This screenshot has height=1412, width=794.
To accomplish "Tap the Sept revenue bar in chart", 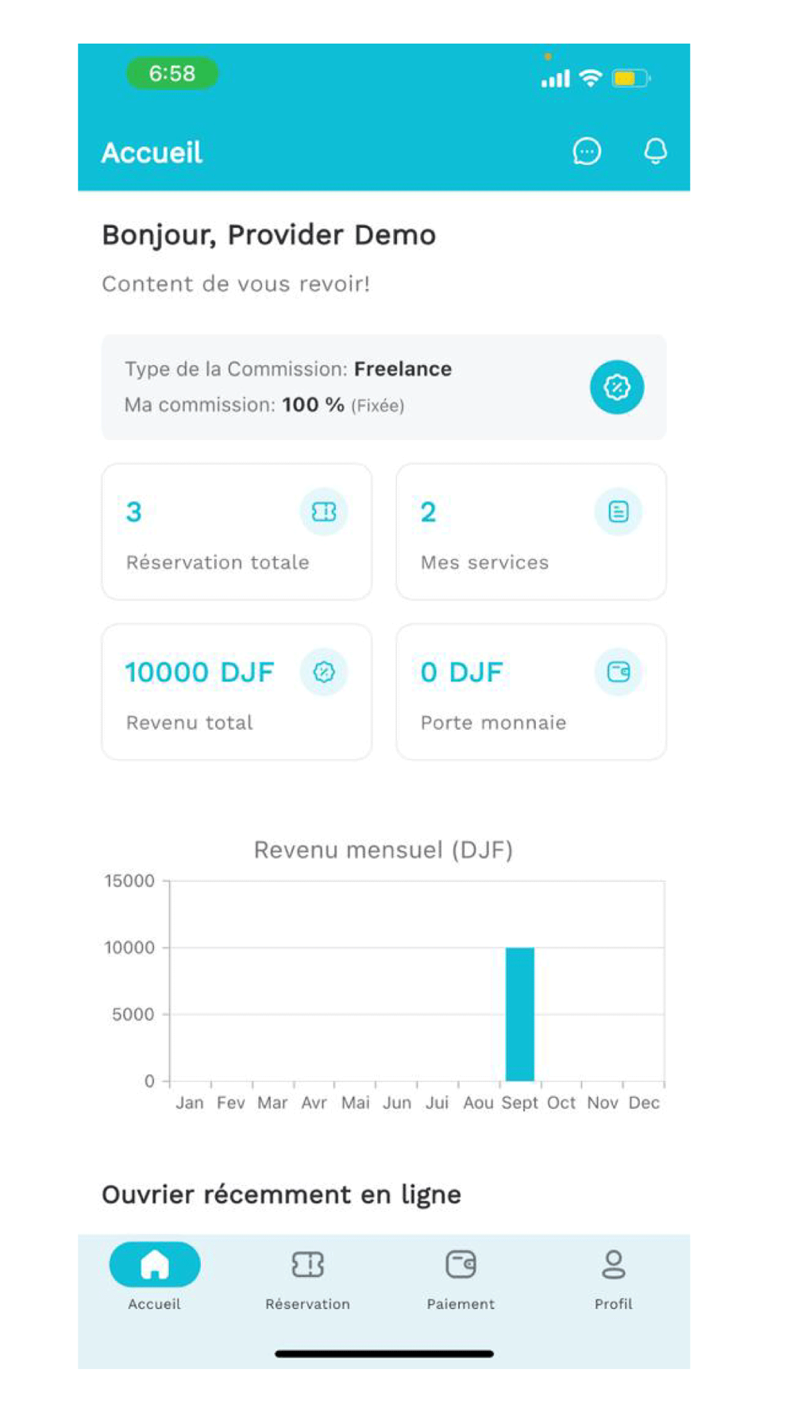I will 520,1014.
